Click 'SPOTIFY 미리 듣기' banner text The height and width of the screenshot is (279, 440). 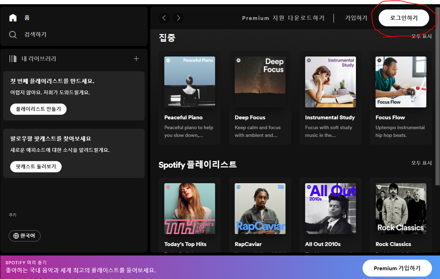[26, 263]
